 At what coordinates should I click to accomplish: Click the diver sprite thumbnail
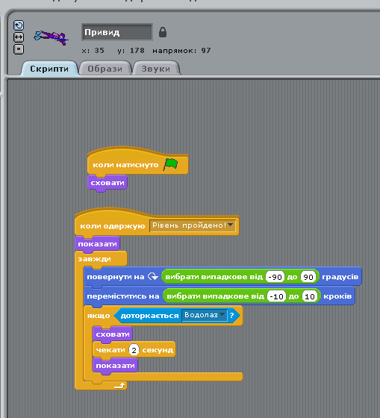(x=51, y=37)
